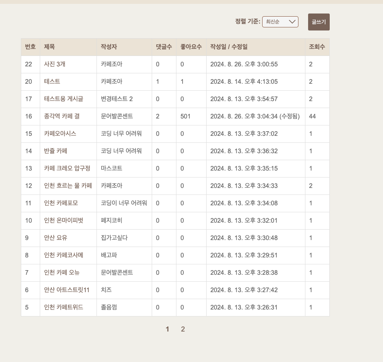Image resolution: width=383 pixels, height=362 pixels.
Task: Click the 번호 column header
Action: (30, 47)
